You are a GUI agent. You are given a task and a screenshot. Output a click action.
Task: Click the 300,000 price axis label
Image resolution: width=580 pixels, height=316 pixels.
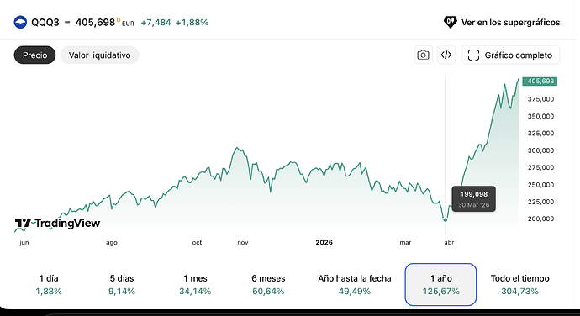(x=540, y=150)
